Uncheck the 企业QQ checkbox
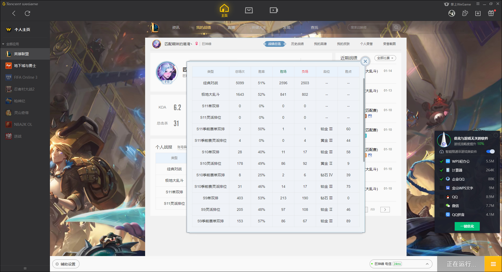 point(442,179)
